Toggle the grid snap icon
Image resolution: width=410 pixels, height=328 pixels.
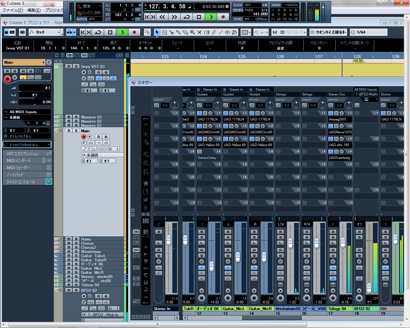282,32
